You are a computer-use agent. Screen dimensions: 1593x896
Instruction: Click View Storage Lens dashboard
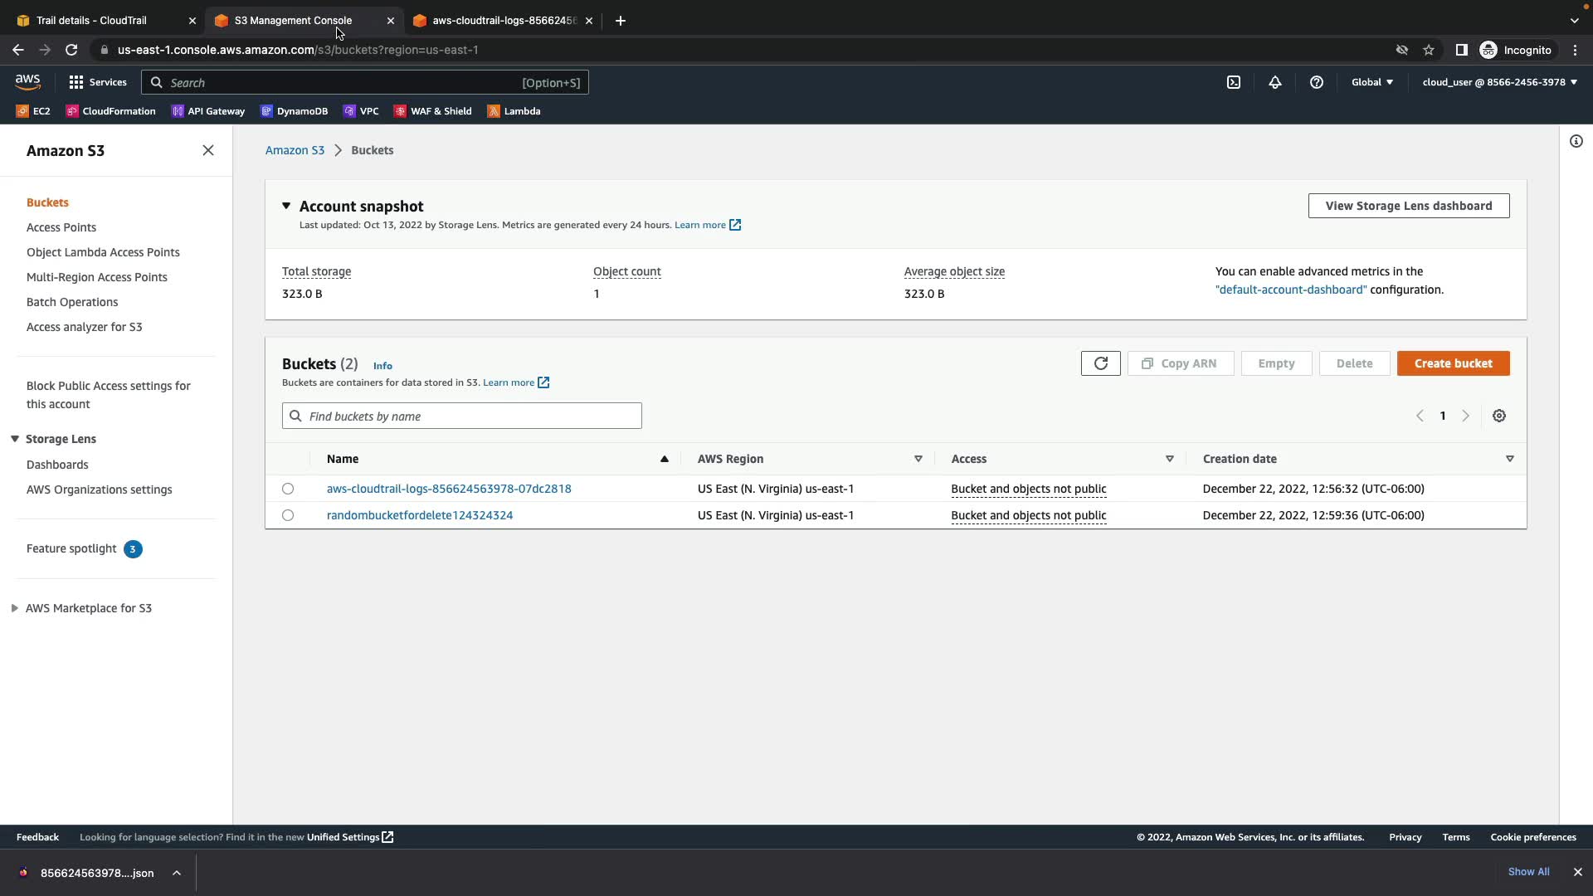coord(1408,206)
